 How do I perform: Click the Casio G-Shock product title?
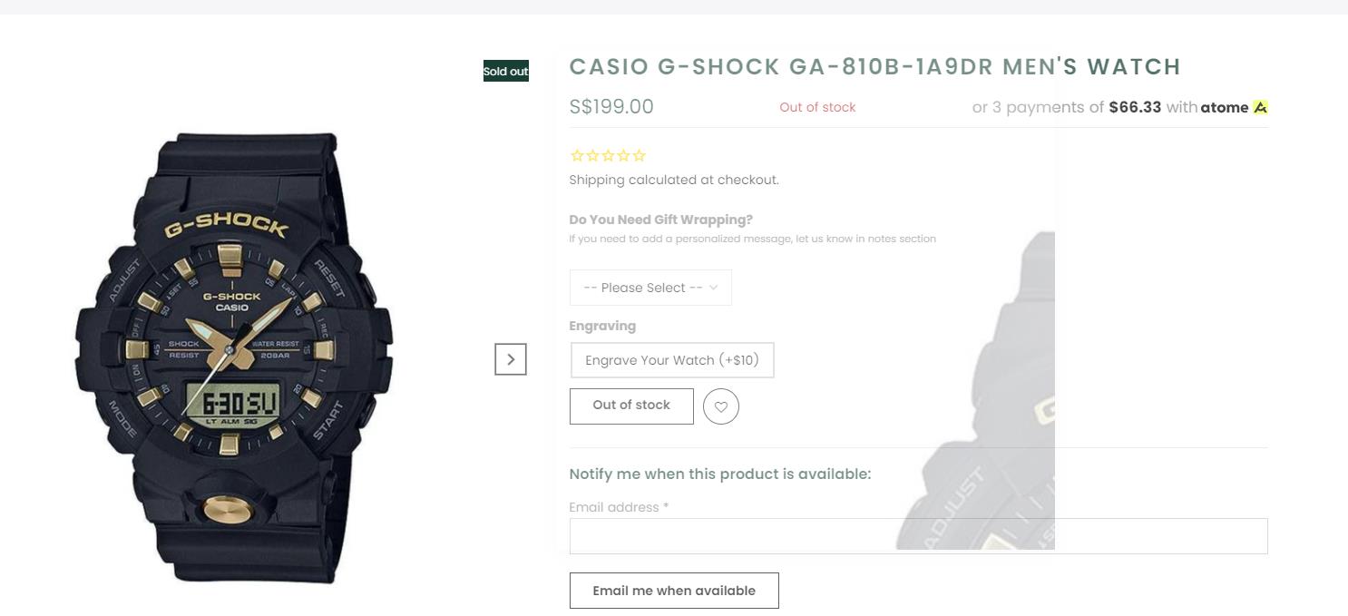[875, 66]
